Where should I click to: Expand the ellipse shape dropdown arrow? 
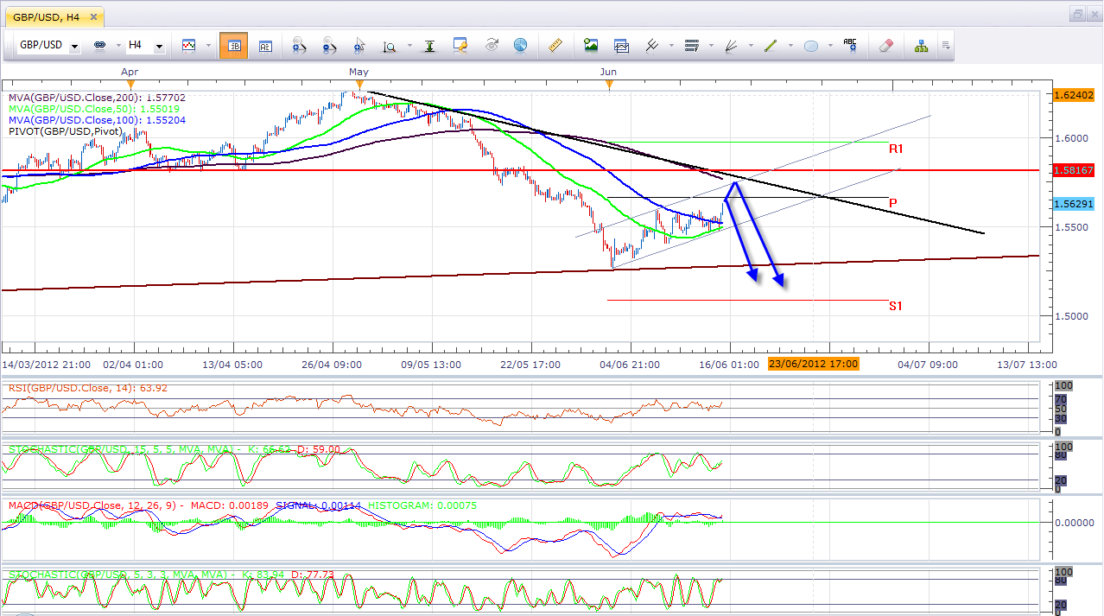click(x=830, y=46)
